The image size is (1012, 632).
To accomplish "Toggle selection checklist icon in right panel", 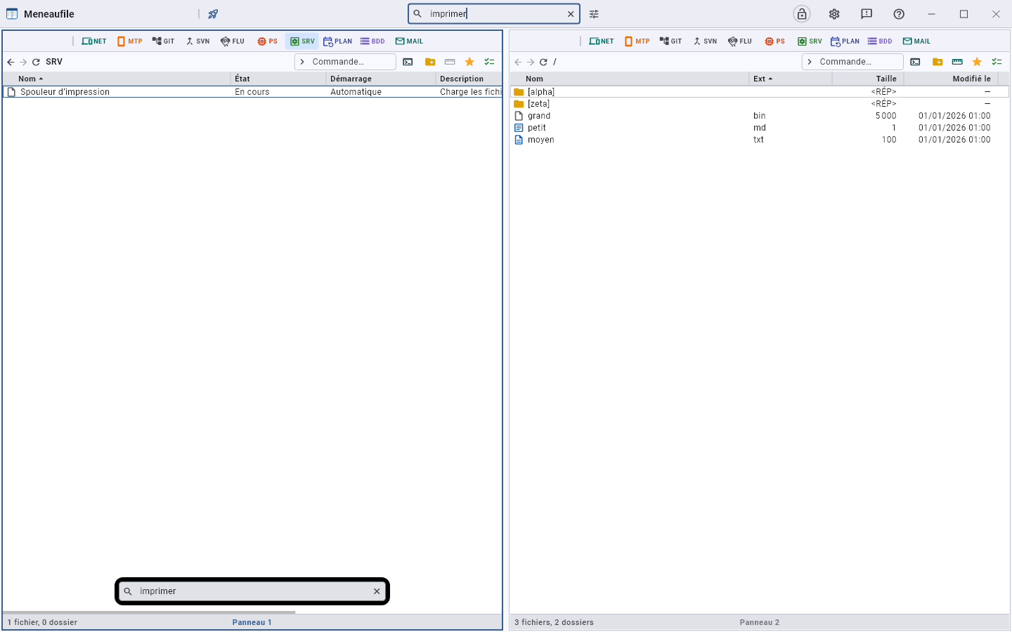I will (997, 62).
